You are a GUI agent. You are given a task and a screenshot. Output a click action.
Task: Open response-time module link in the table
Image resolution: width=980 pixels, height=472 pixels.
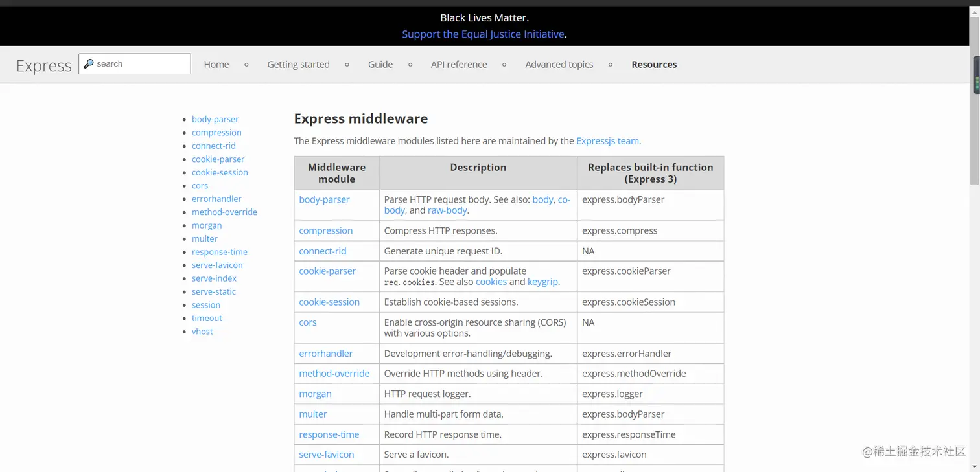coord(329,434)
